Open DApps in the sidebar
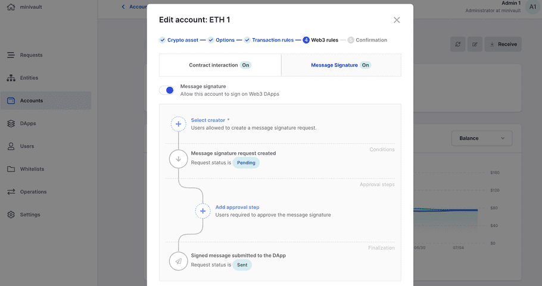 pyautogui.click(x=28, y=124)
